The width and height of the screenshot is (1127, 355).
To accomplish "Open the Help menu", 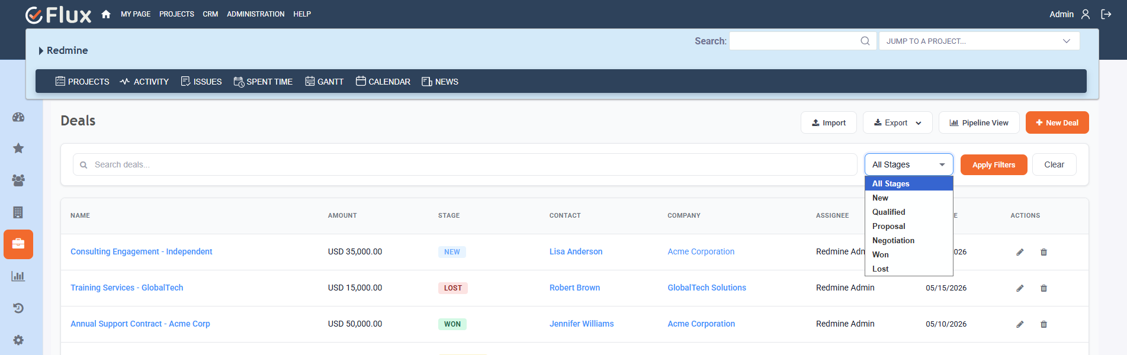I will 302,14.
